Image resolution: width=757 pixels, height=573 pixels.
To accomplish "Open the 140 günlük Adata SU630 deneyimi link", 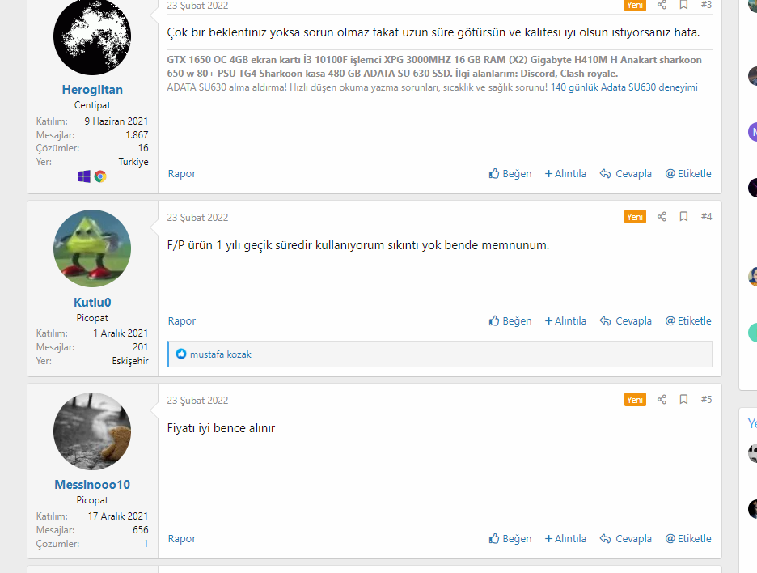I will point(624,87).
